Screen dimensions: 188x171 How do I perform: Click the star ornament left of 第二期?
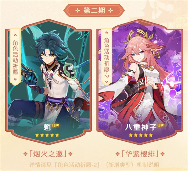coord(78,11)
